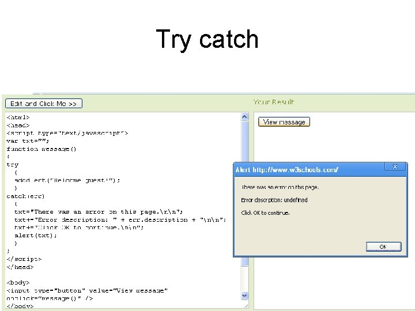415x311 pixels.
Task: Click the '<body>' code line
Action: click(x=18, y=283)
